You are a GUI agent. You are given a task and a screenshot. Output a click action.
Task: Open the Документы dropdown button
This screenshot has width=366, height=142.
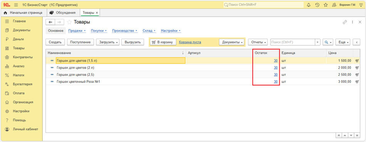pos(232,42)
